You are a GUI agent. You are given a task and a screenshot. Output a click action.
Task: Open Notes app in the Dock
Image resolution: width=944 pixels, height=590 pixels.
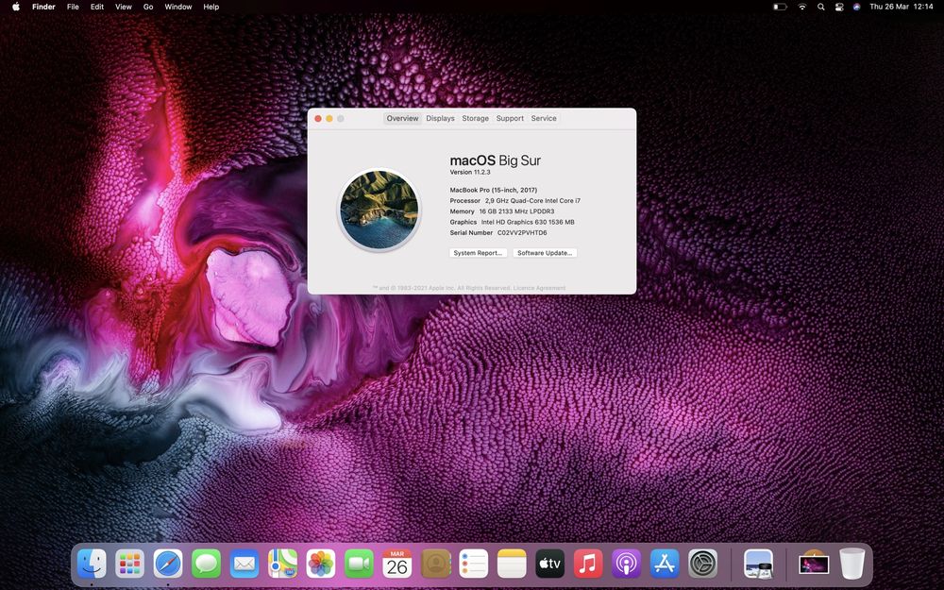[512, 565]
